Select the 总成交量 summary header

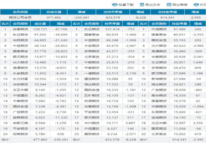point(54,12)
